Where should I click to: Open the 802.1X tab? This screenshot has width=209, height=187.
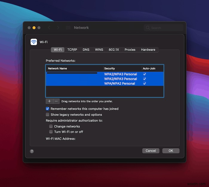(114, 50)
